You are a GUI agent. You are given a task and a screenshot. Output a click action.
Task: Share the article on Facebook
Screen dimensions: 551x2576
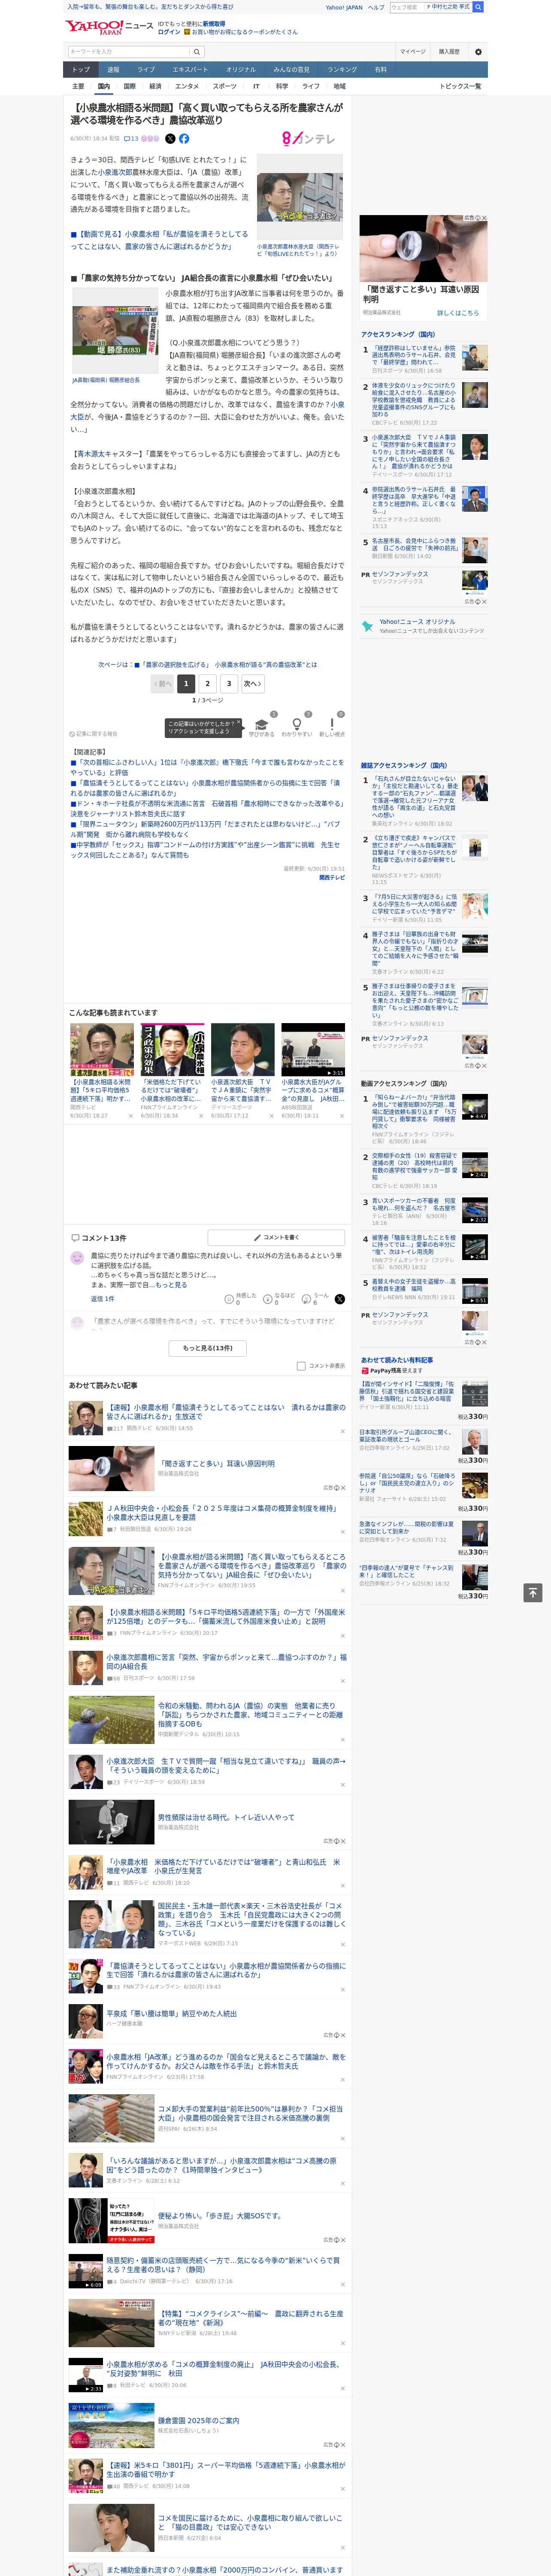click(x=184, y=139)
